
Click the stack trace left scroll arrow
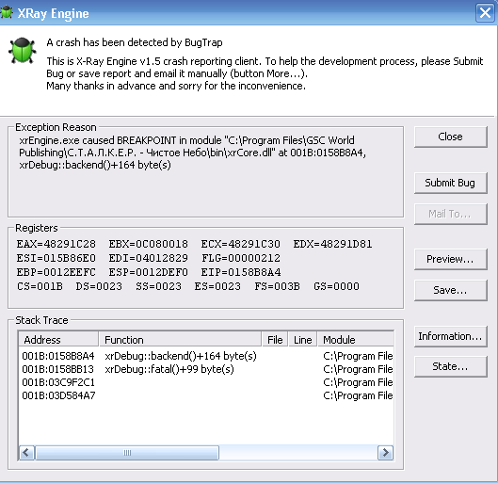point(26,453)
